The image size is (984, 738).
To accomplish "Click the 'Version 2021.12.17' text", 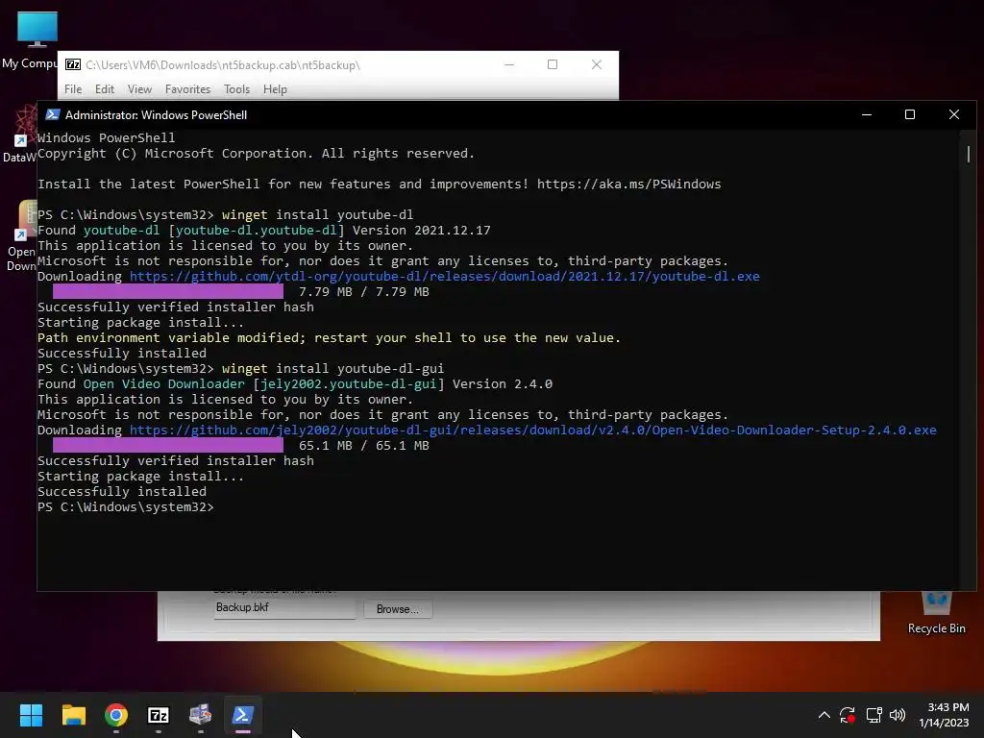I will pyautogui.click(x=421, y=231).
